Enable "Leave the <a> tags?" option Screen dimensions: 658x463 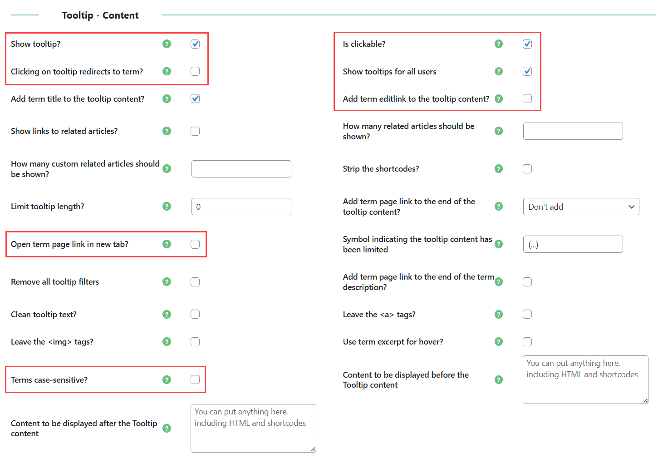[527, 314]
